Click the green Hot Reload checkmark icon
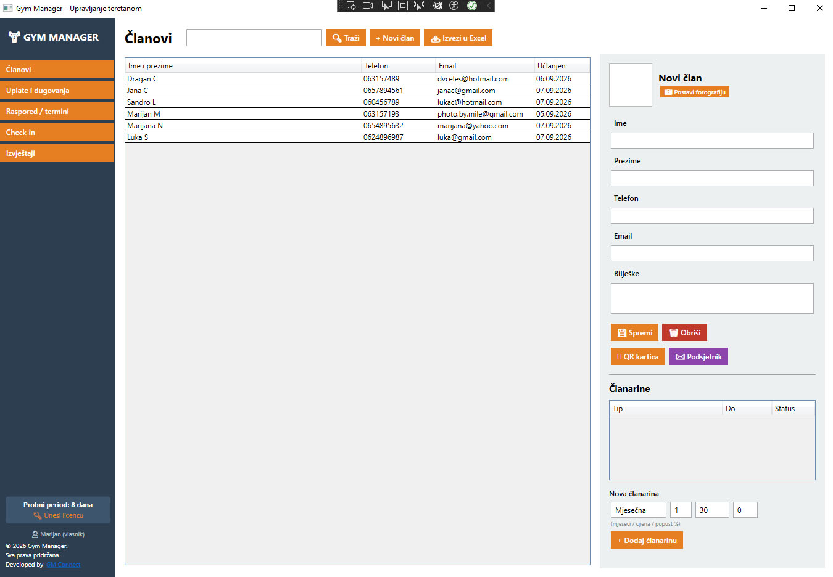 click(x=472, y=6)
